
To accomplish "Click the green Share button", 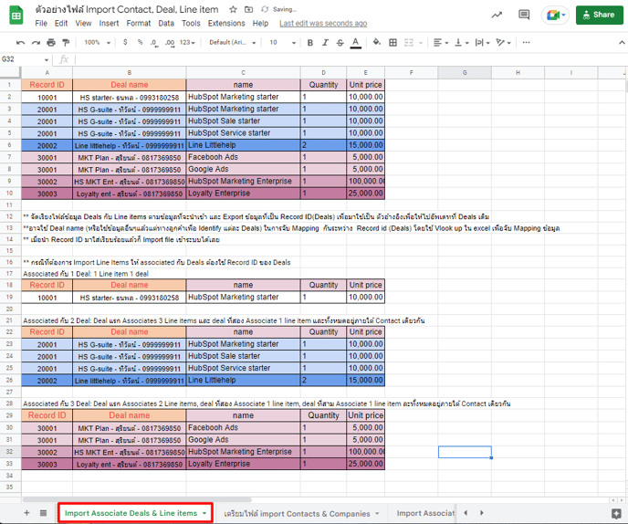I will 599,15.
